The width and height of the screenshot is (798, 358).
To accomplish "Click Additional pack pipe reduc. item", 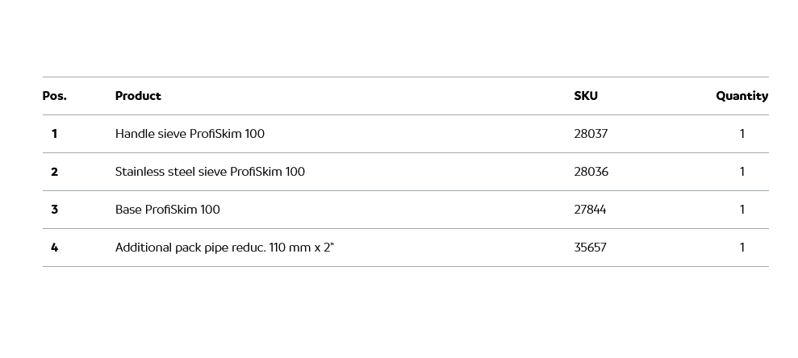I will coord(224,248).
